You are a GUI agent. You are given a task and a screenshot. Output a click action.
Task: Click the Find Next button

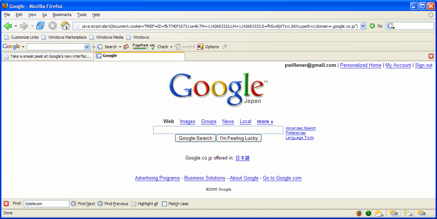click(x=83, y=204)
